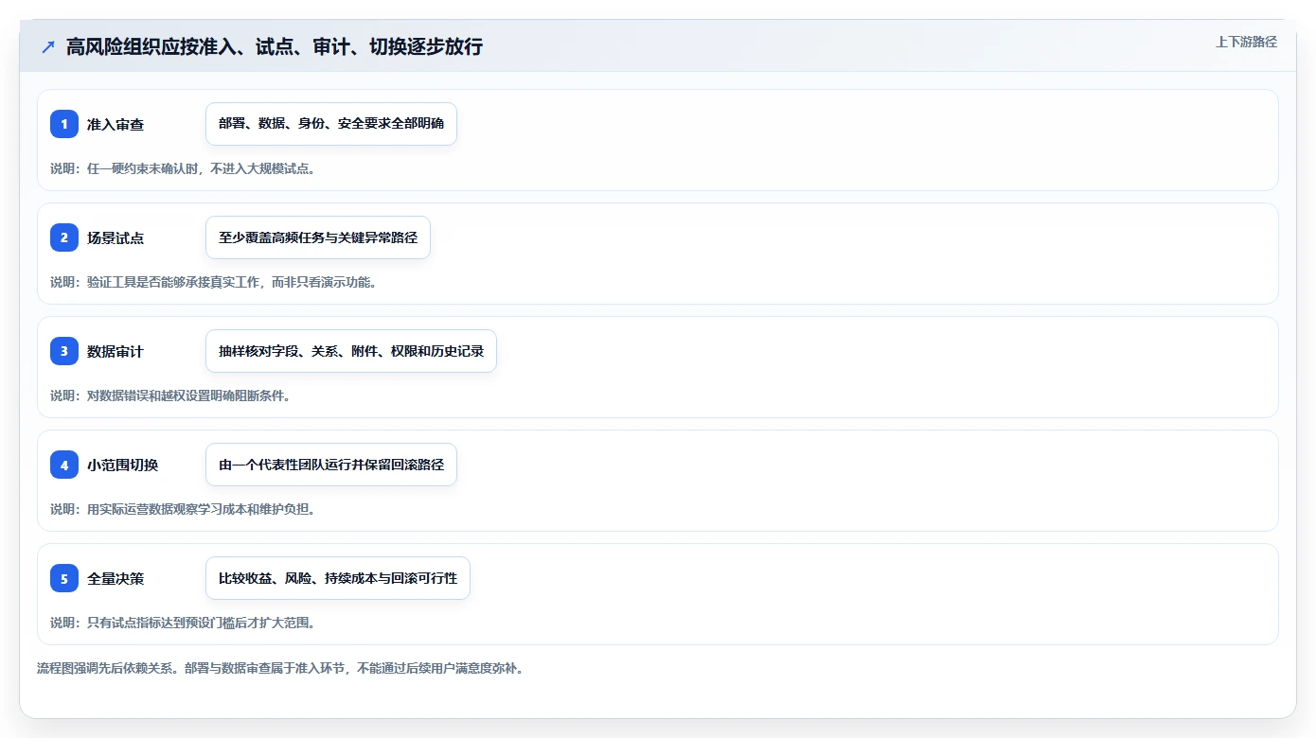Click the 由一个代表性团队运行并保留回滚路径 chip

tap(331, 465)
